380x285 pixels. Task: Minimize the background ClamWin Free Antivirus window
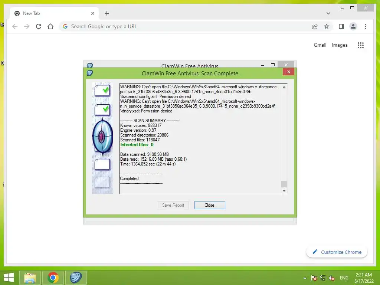263,65
